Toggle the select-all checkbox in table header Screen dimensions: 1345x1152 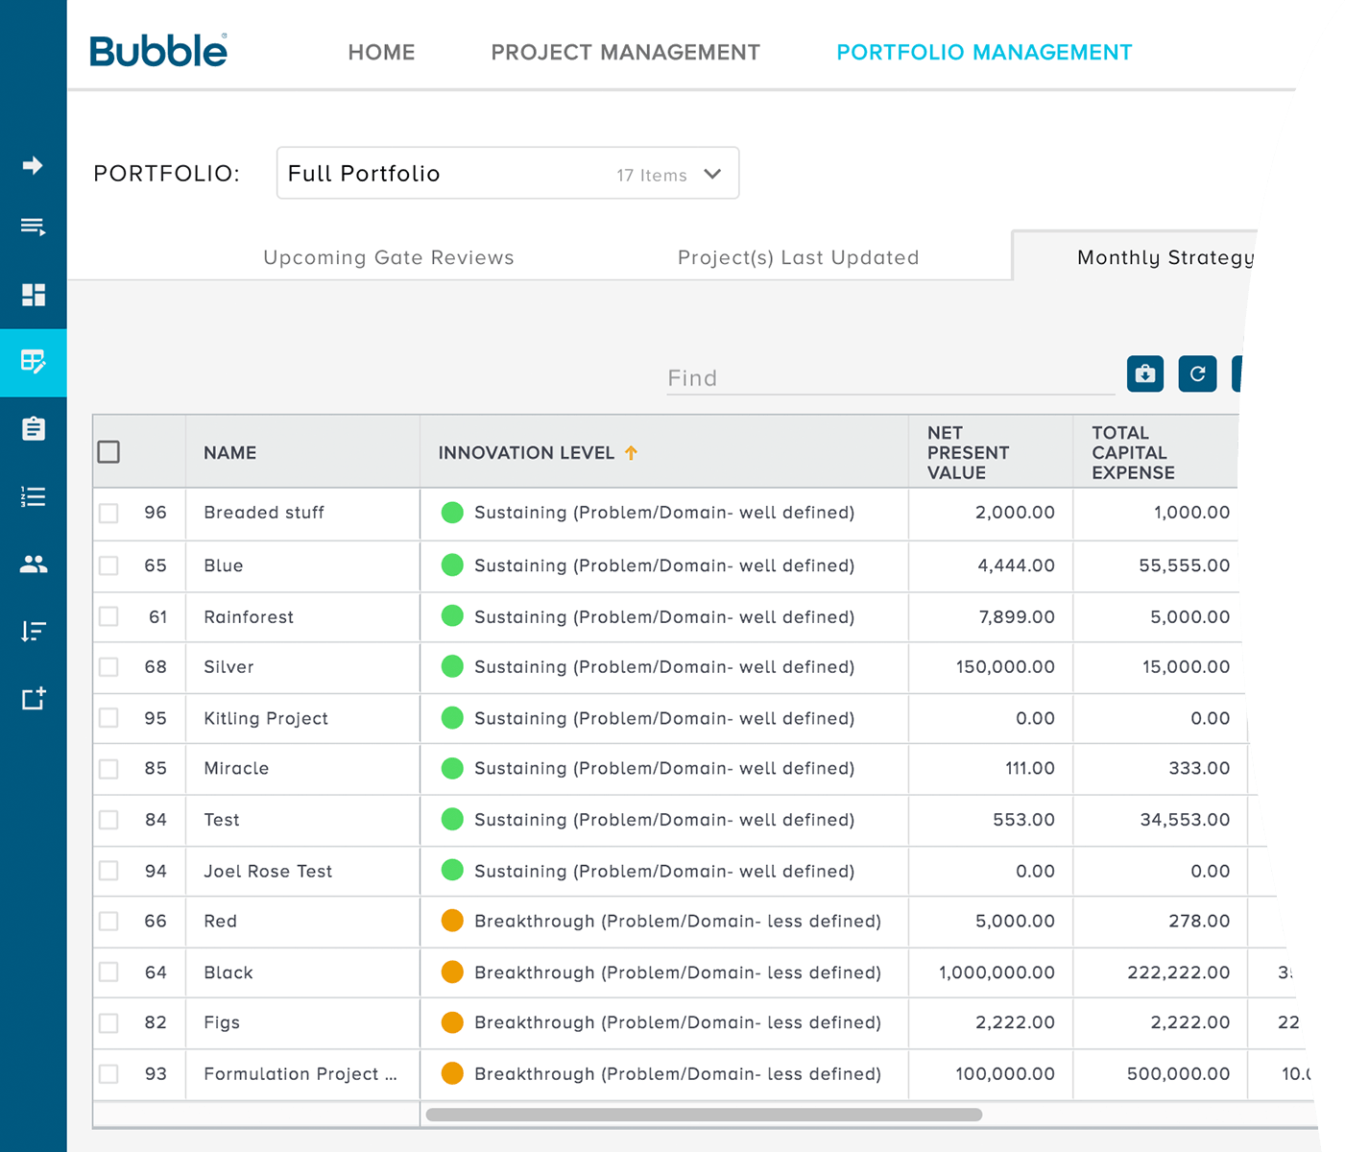point(108,452)
